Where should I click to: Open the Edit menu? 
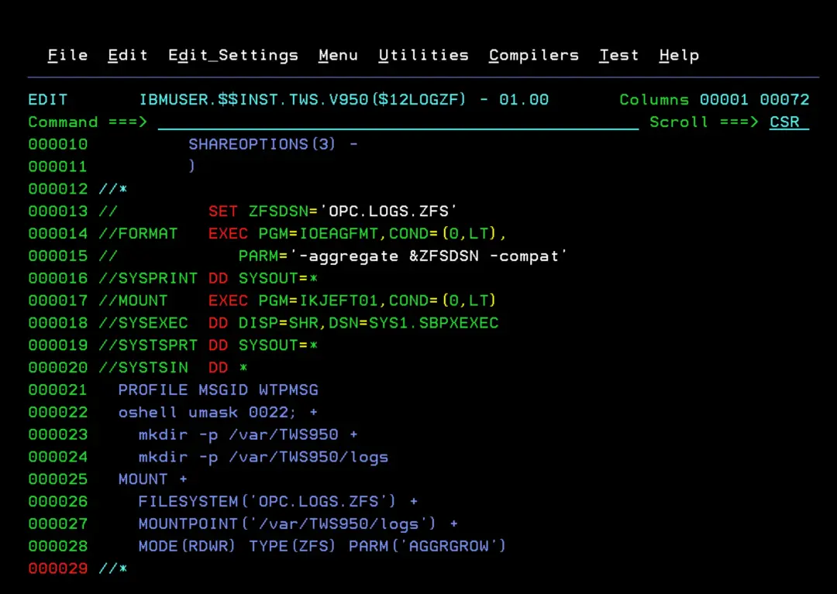coord(128,55)
